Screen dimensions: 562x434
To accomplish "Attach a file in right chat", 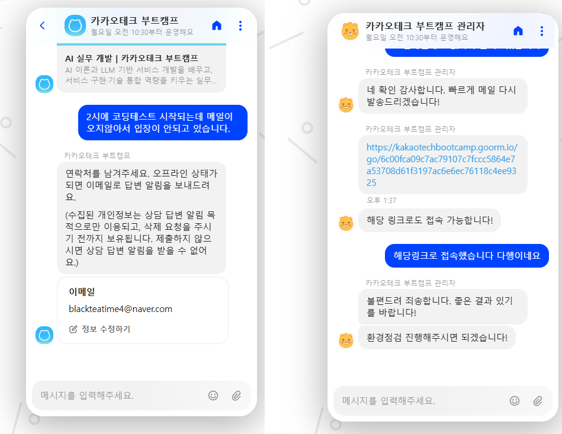I will 538,401.
